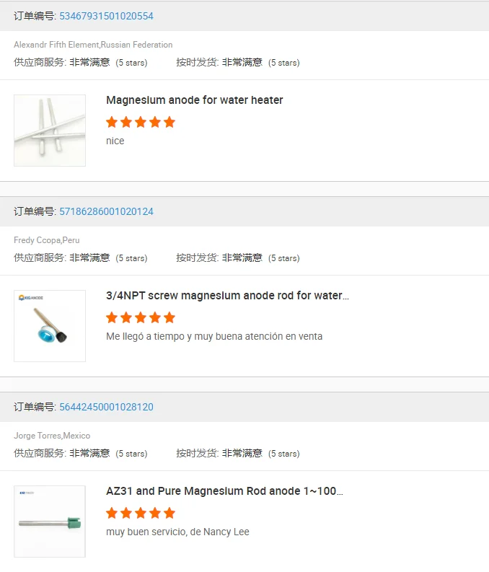Click the AZ31 magnesium rod thumbnail
The width and height of the screenshot is (489, 572).
coord(50,522)
